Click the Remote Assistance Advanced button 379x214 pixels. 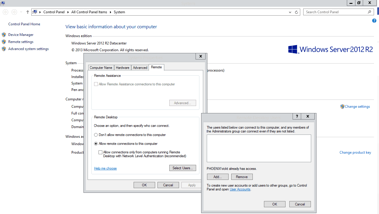(183, 103)
